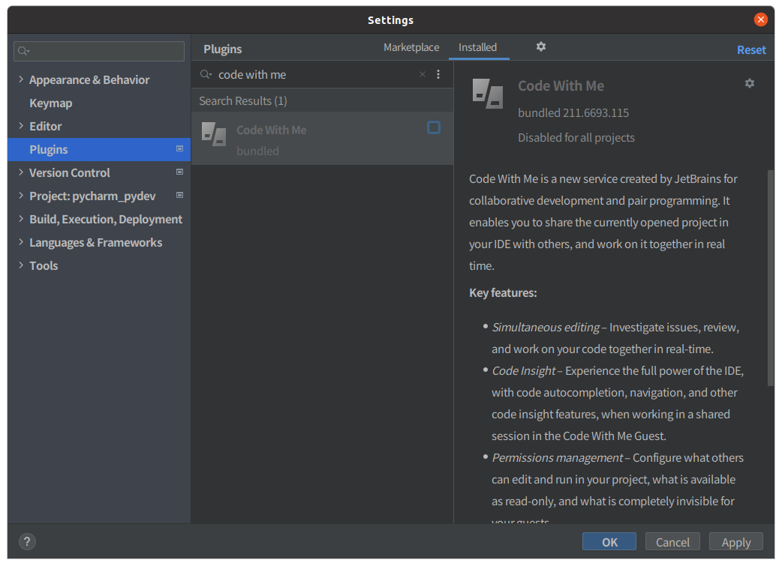Focus the settings search field
This screenshot has height=566, width=782.
99,51
